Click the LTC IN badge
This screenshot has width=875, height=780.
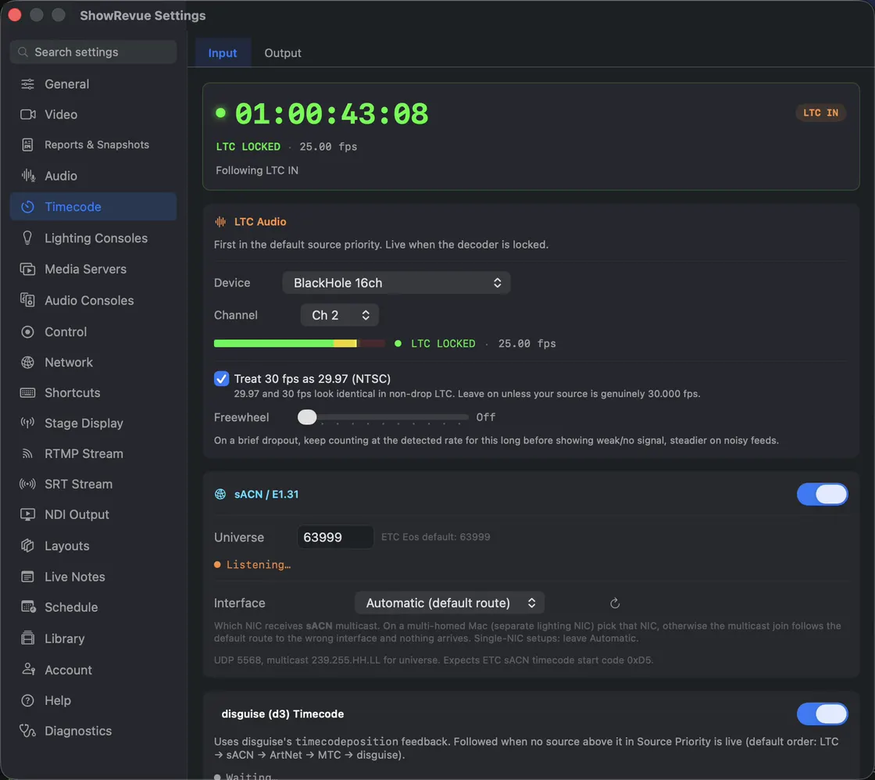pos(820,113)
